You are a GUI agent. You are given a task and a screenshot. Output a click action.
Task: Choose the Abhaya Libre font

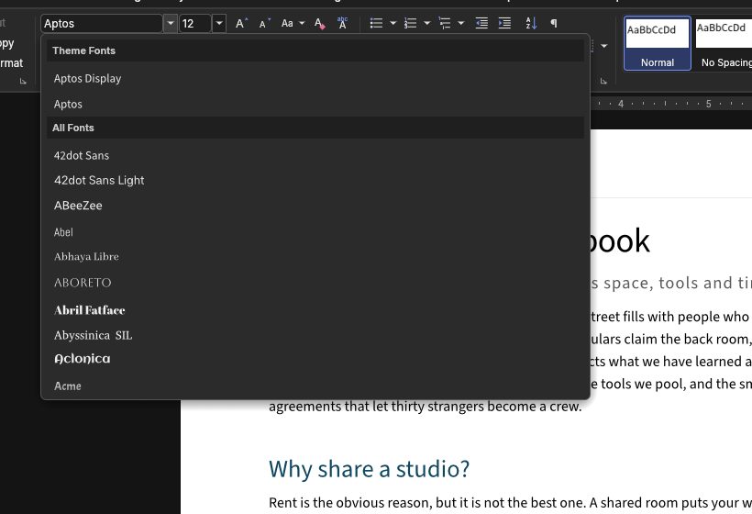click(315, 257)
